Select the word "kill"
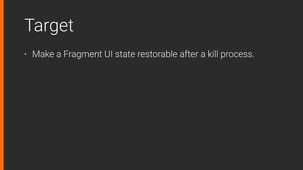 click(213, 54)
